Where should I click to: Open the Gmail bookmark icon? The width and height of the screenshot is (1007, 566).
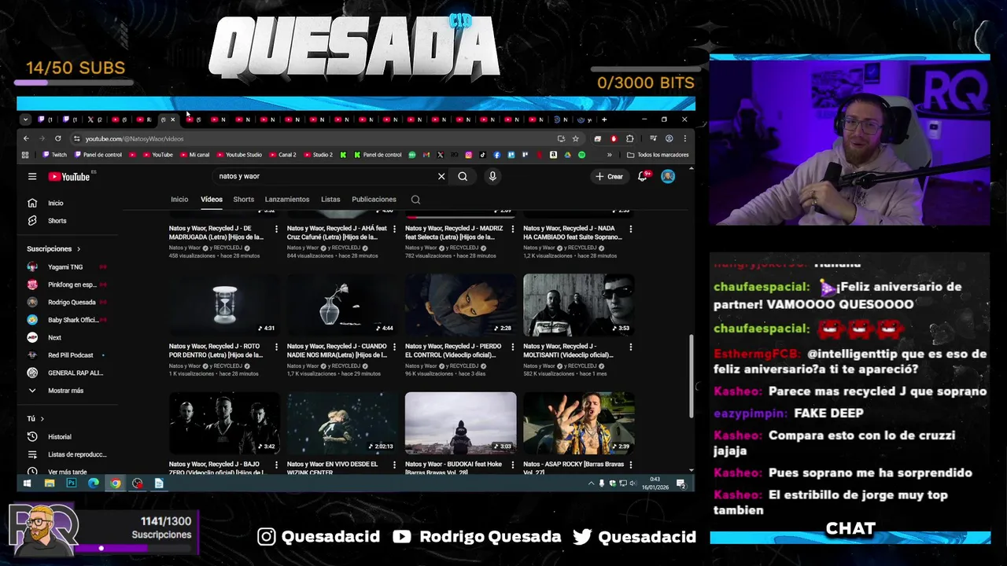(426, 155)
